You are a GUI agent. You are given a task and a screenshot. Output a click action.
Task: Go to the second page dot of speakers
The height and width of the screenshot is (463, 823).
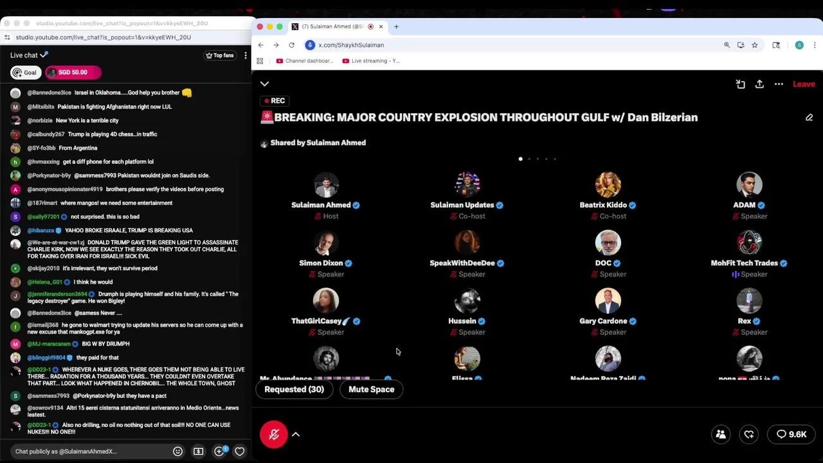pyautogui.click(x=529, y=159)
